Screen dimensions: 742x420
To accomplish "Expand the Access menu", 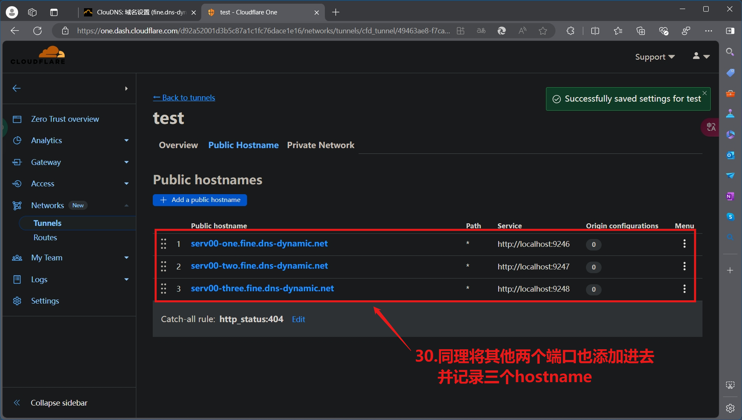I will click(x=126, y=183).
